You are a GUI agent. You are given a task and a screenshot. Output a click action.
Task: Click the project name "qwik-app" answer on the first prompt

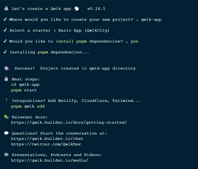coord(151,20)
